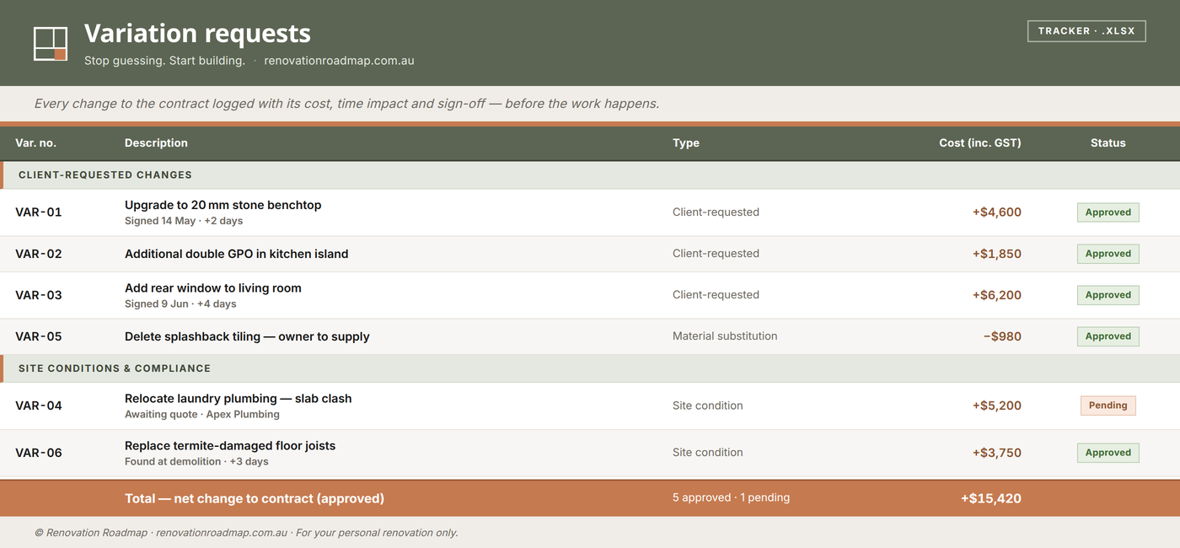Select the +$6,200 cost value

996,295
